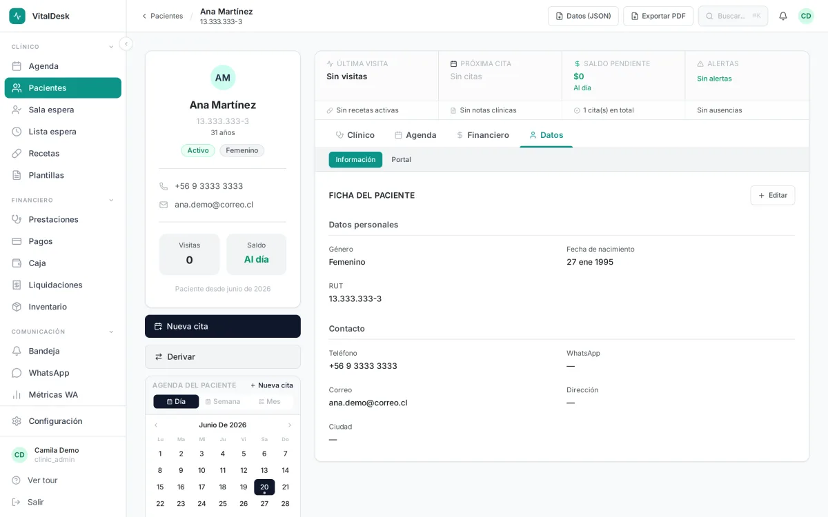Switch patient agenda to Día view
Viewport: 828px width, 517px height.
click(176, 401)
